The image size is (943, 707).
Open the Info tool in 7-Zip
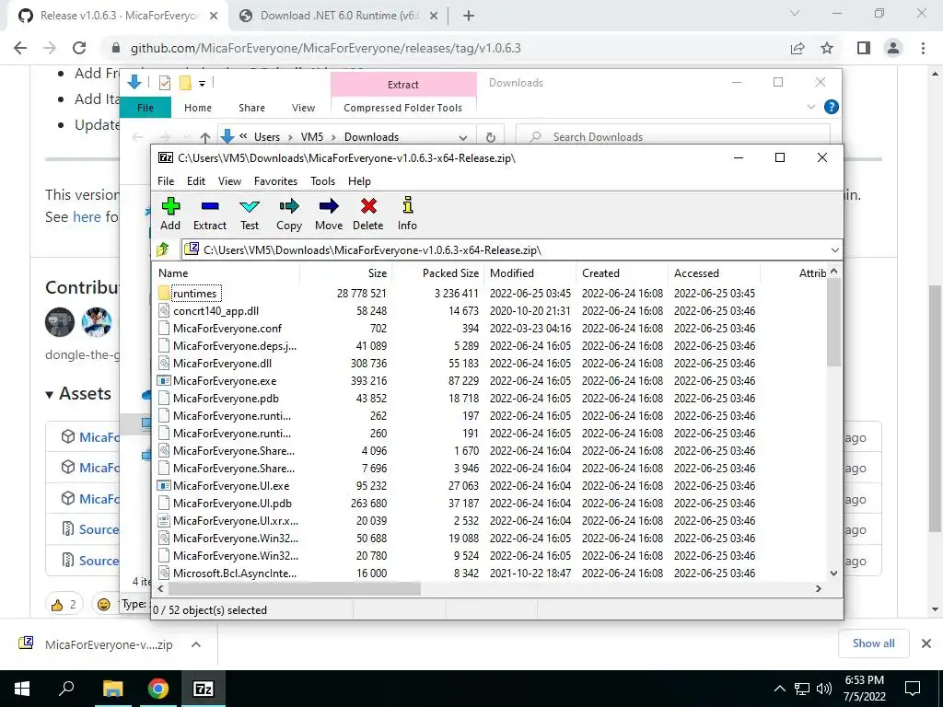pos(407,214)
